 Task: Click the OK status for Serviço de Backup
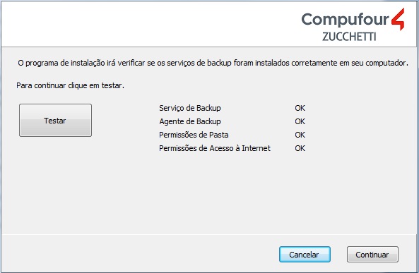click(300, 108)
